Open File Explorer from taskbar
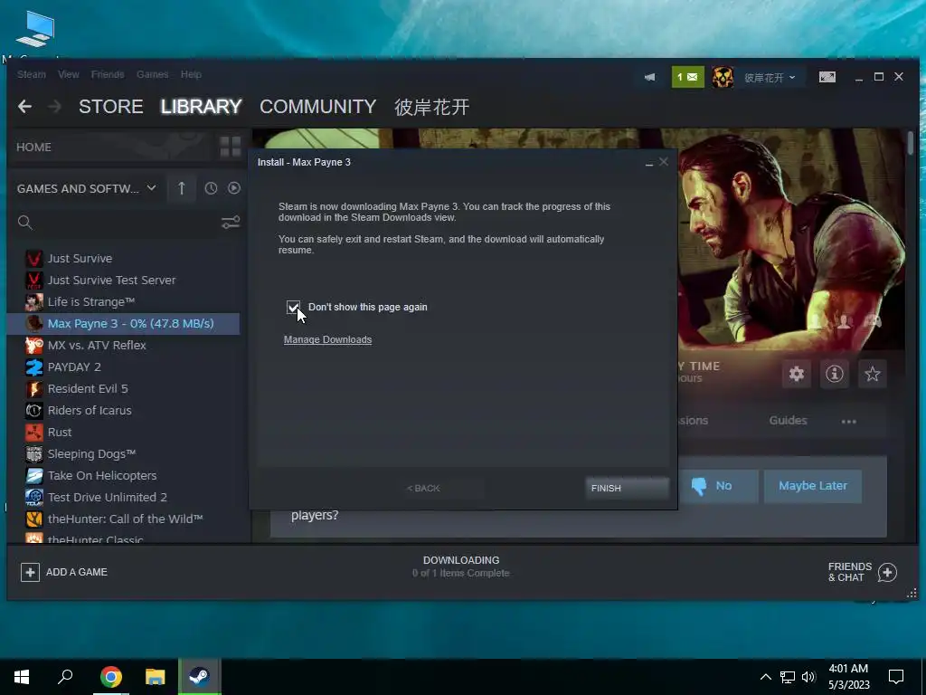The height and width of the screenshot is (695, 926). [155, 677]
